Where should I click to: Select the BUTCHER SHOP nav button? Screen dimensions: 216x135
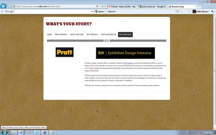pyautogui.click(x=125, y=35)
